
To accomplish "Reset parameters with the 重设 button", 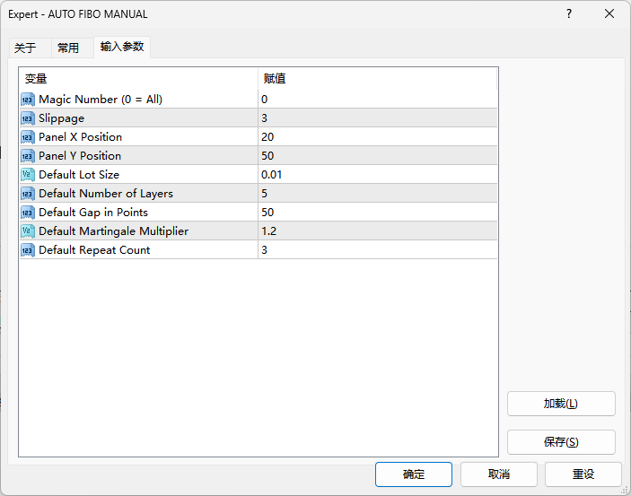I will coord(583,474).
